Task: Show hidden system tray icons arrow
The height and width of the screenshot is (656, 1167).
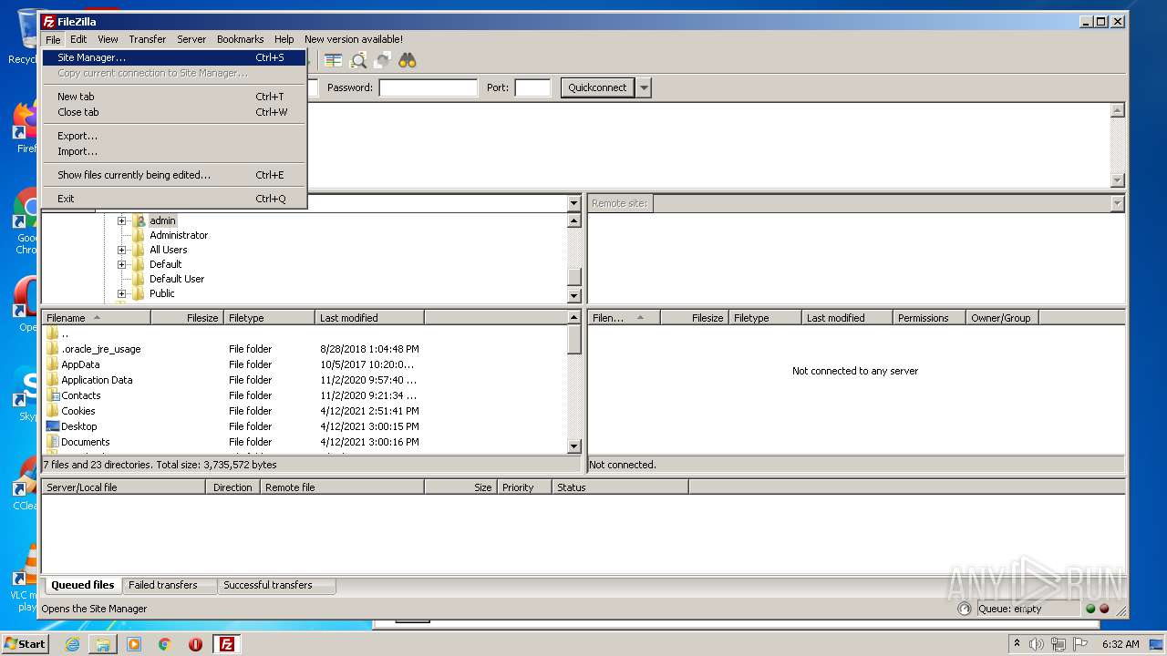Action: [1017, 644]
